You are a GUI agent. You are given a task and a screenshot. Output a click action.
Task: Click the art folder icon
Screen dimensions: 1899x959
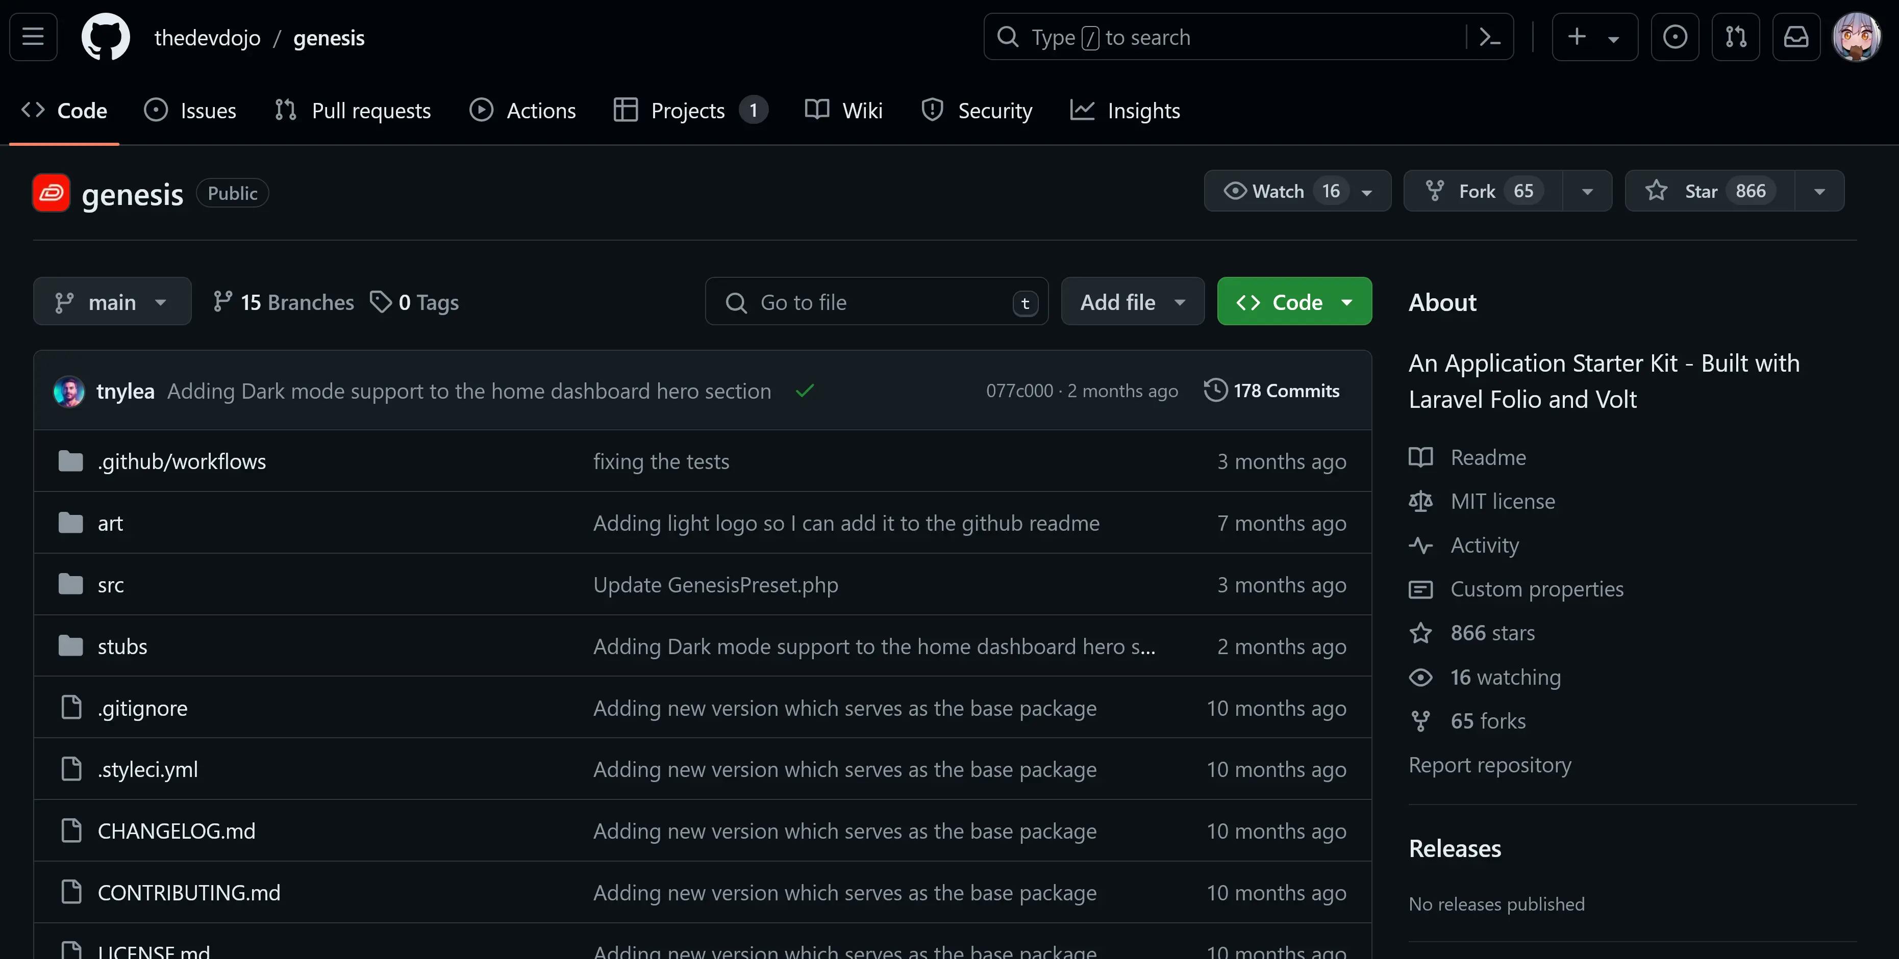click(x=71, y=523)
